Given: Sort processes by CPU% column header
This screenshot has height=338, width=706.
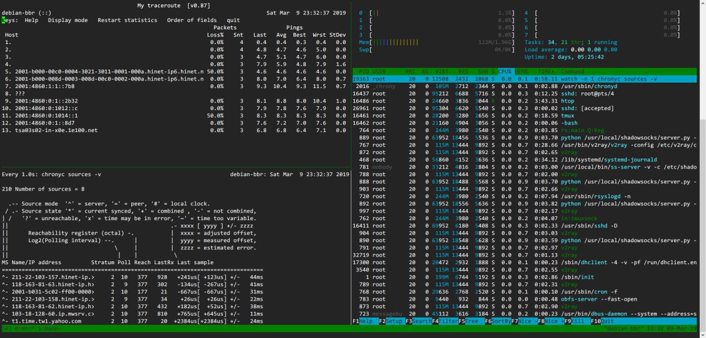Looking at the screenshot, I should click(x=505, y=72).
